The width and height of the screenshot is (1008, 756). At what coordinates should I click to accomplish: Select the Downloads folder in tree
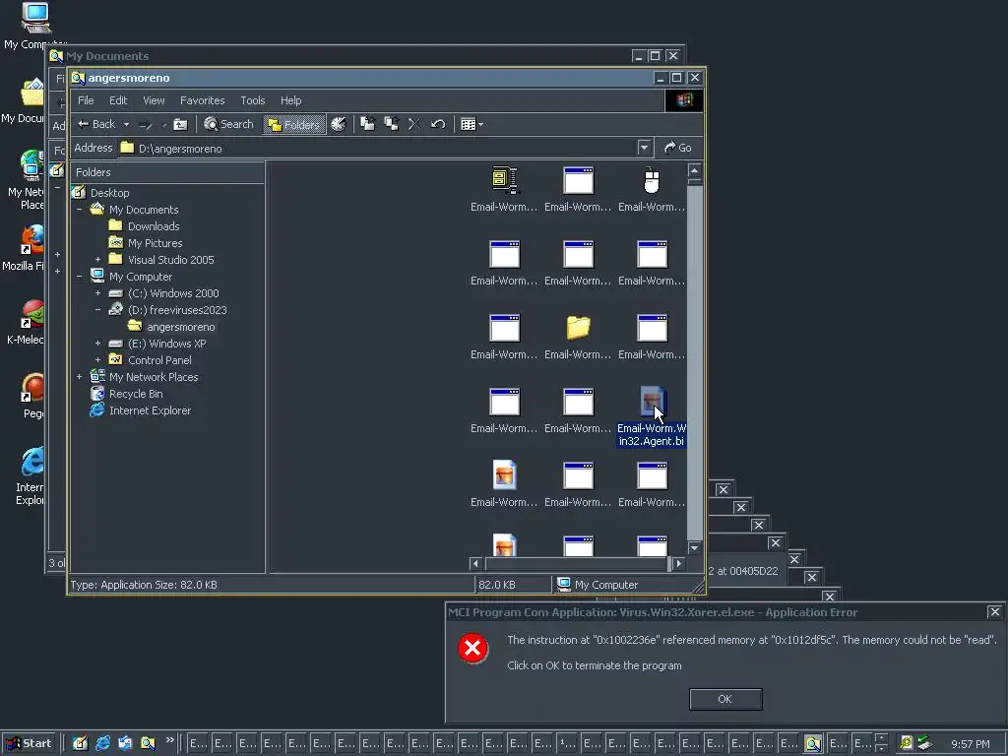(x=153, y=226)
